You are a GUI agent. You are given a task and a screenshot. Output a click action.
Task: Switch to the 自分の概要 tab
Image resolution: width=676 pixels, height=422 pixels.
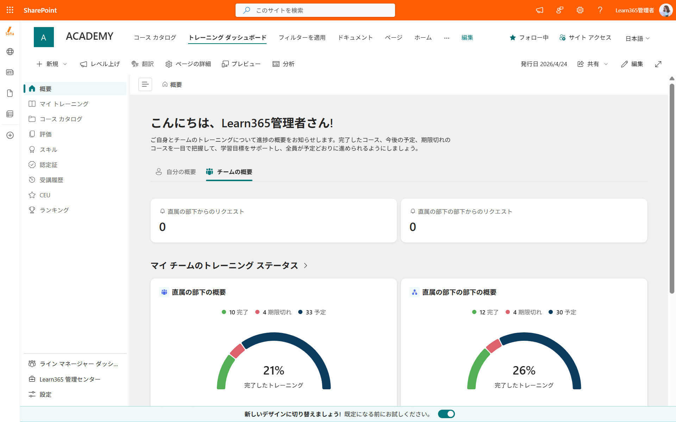tap(176, 172)
